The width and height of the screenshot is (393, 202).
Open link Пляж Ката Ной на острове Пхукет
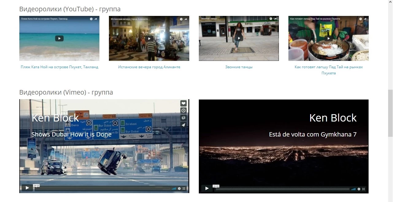coord(60,67)
